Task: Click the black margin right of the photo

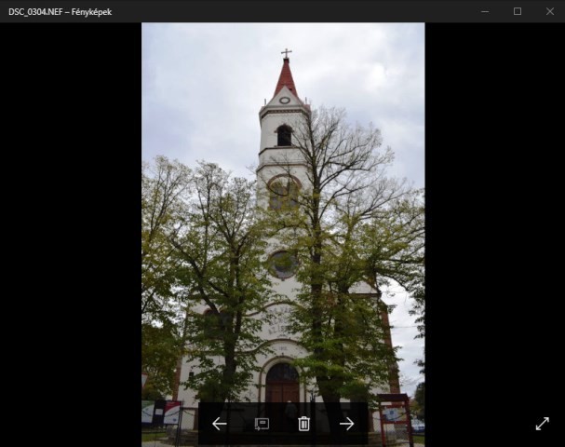Action: [x=493, y=233]
